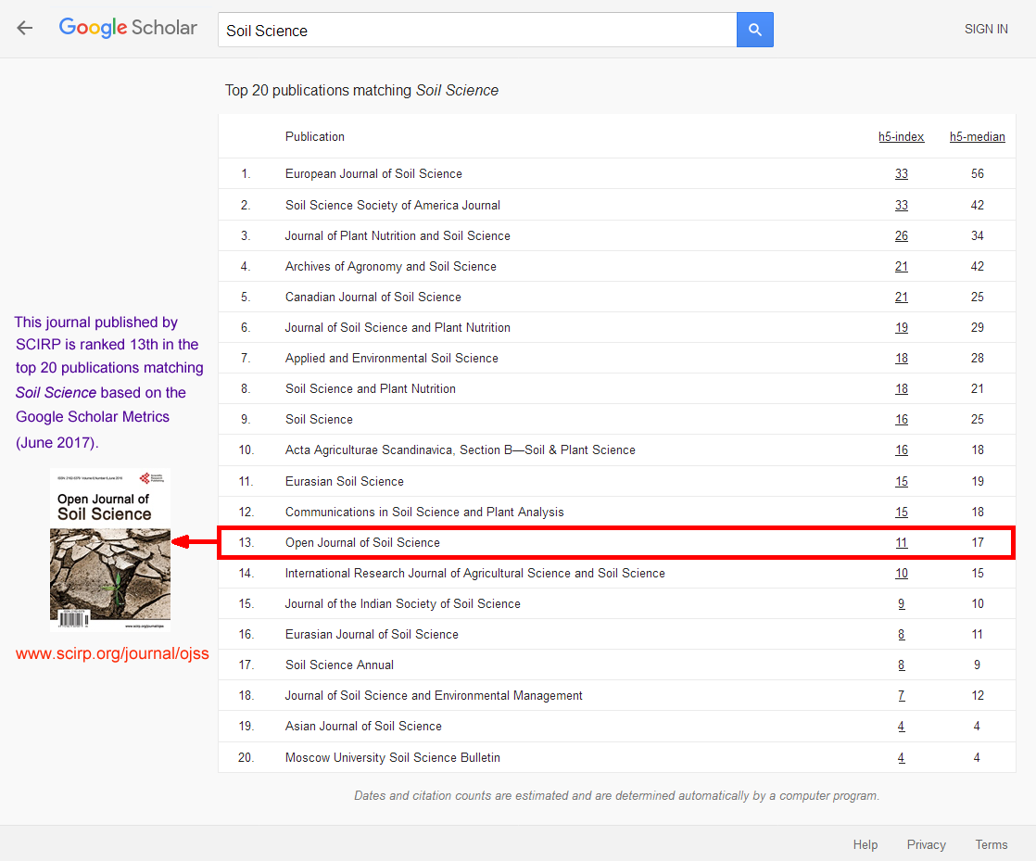This screenshot has width=1036, height=861.
Task: Open h5-index 10 for International Research Journal of Agricultural Science
Action: pos(902,574)
